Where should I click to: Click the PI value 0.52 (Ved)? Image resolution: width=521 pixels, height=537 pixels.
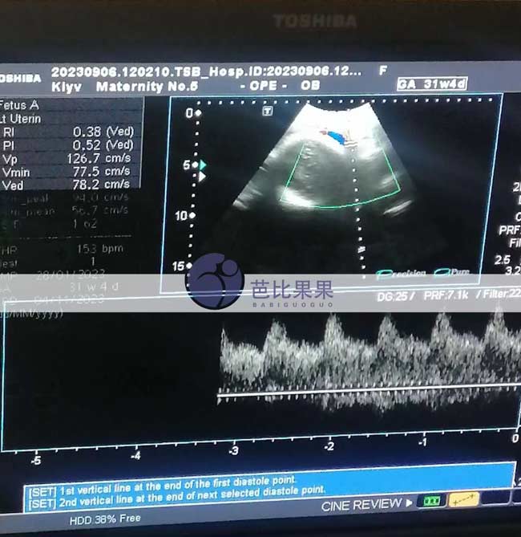pos(103,144)
